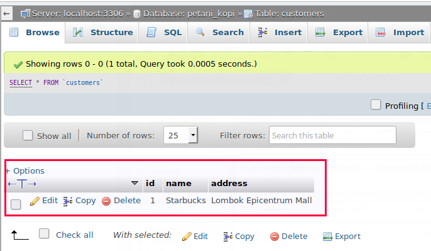The width and height of the screenshot is (431, 251).
Task: Select the Starbucks row checkbox
Action: 16,204
